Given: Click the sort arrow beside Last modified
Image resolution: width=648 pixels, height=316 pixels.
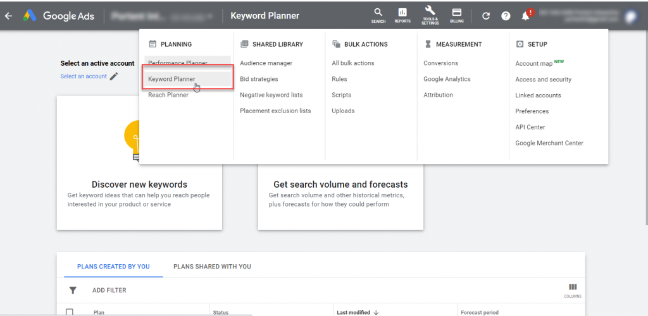Looking at the screenshot, I should pos(376,313).
